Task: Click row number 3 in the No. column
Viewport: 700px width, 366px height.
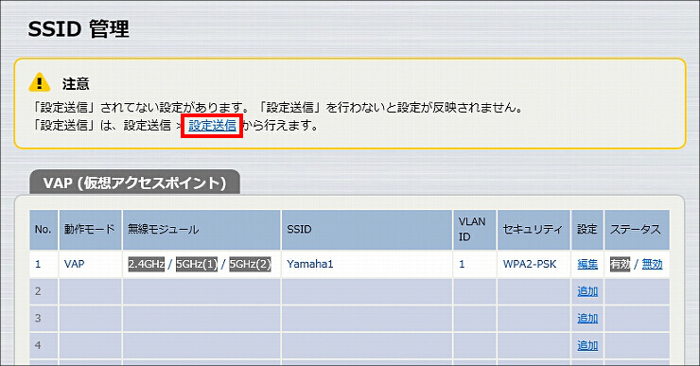Action: coord(38,319)
